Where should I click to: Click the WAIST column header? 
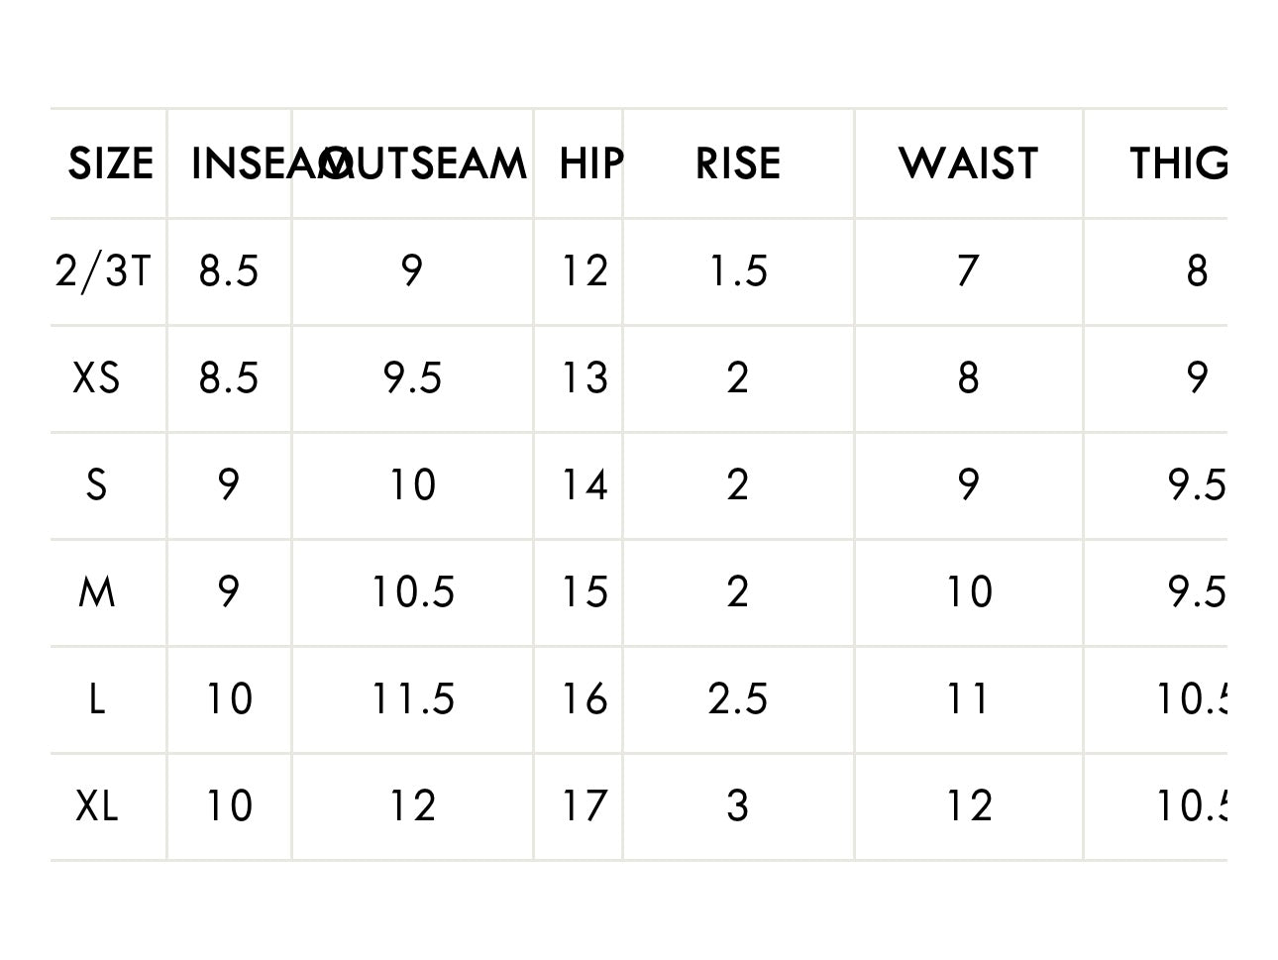[x=968, y=164]
